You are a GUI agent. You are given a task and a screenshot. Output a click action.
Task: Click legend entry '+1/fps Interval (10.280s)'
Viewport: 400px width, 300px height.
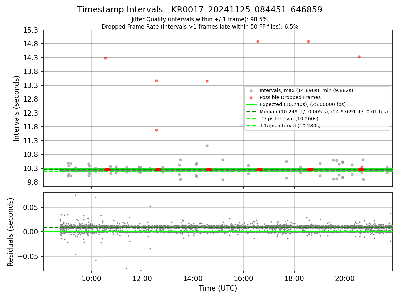[x=290, y=126]
